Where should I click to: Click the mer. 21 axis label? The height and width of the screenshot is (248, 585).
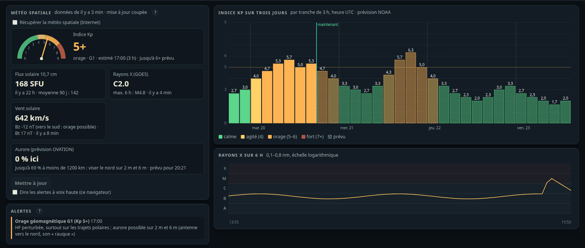tap(347, 128)
